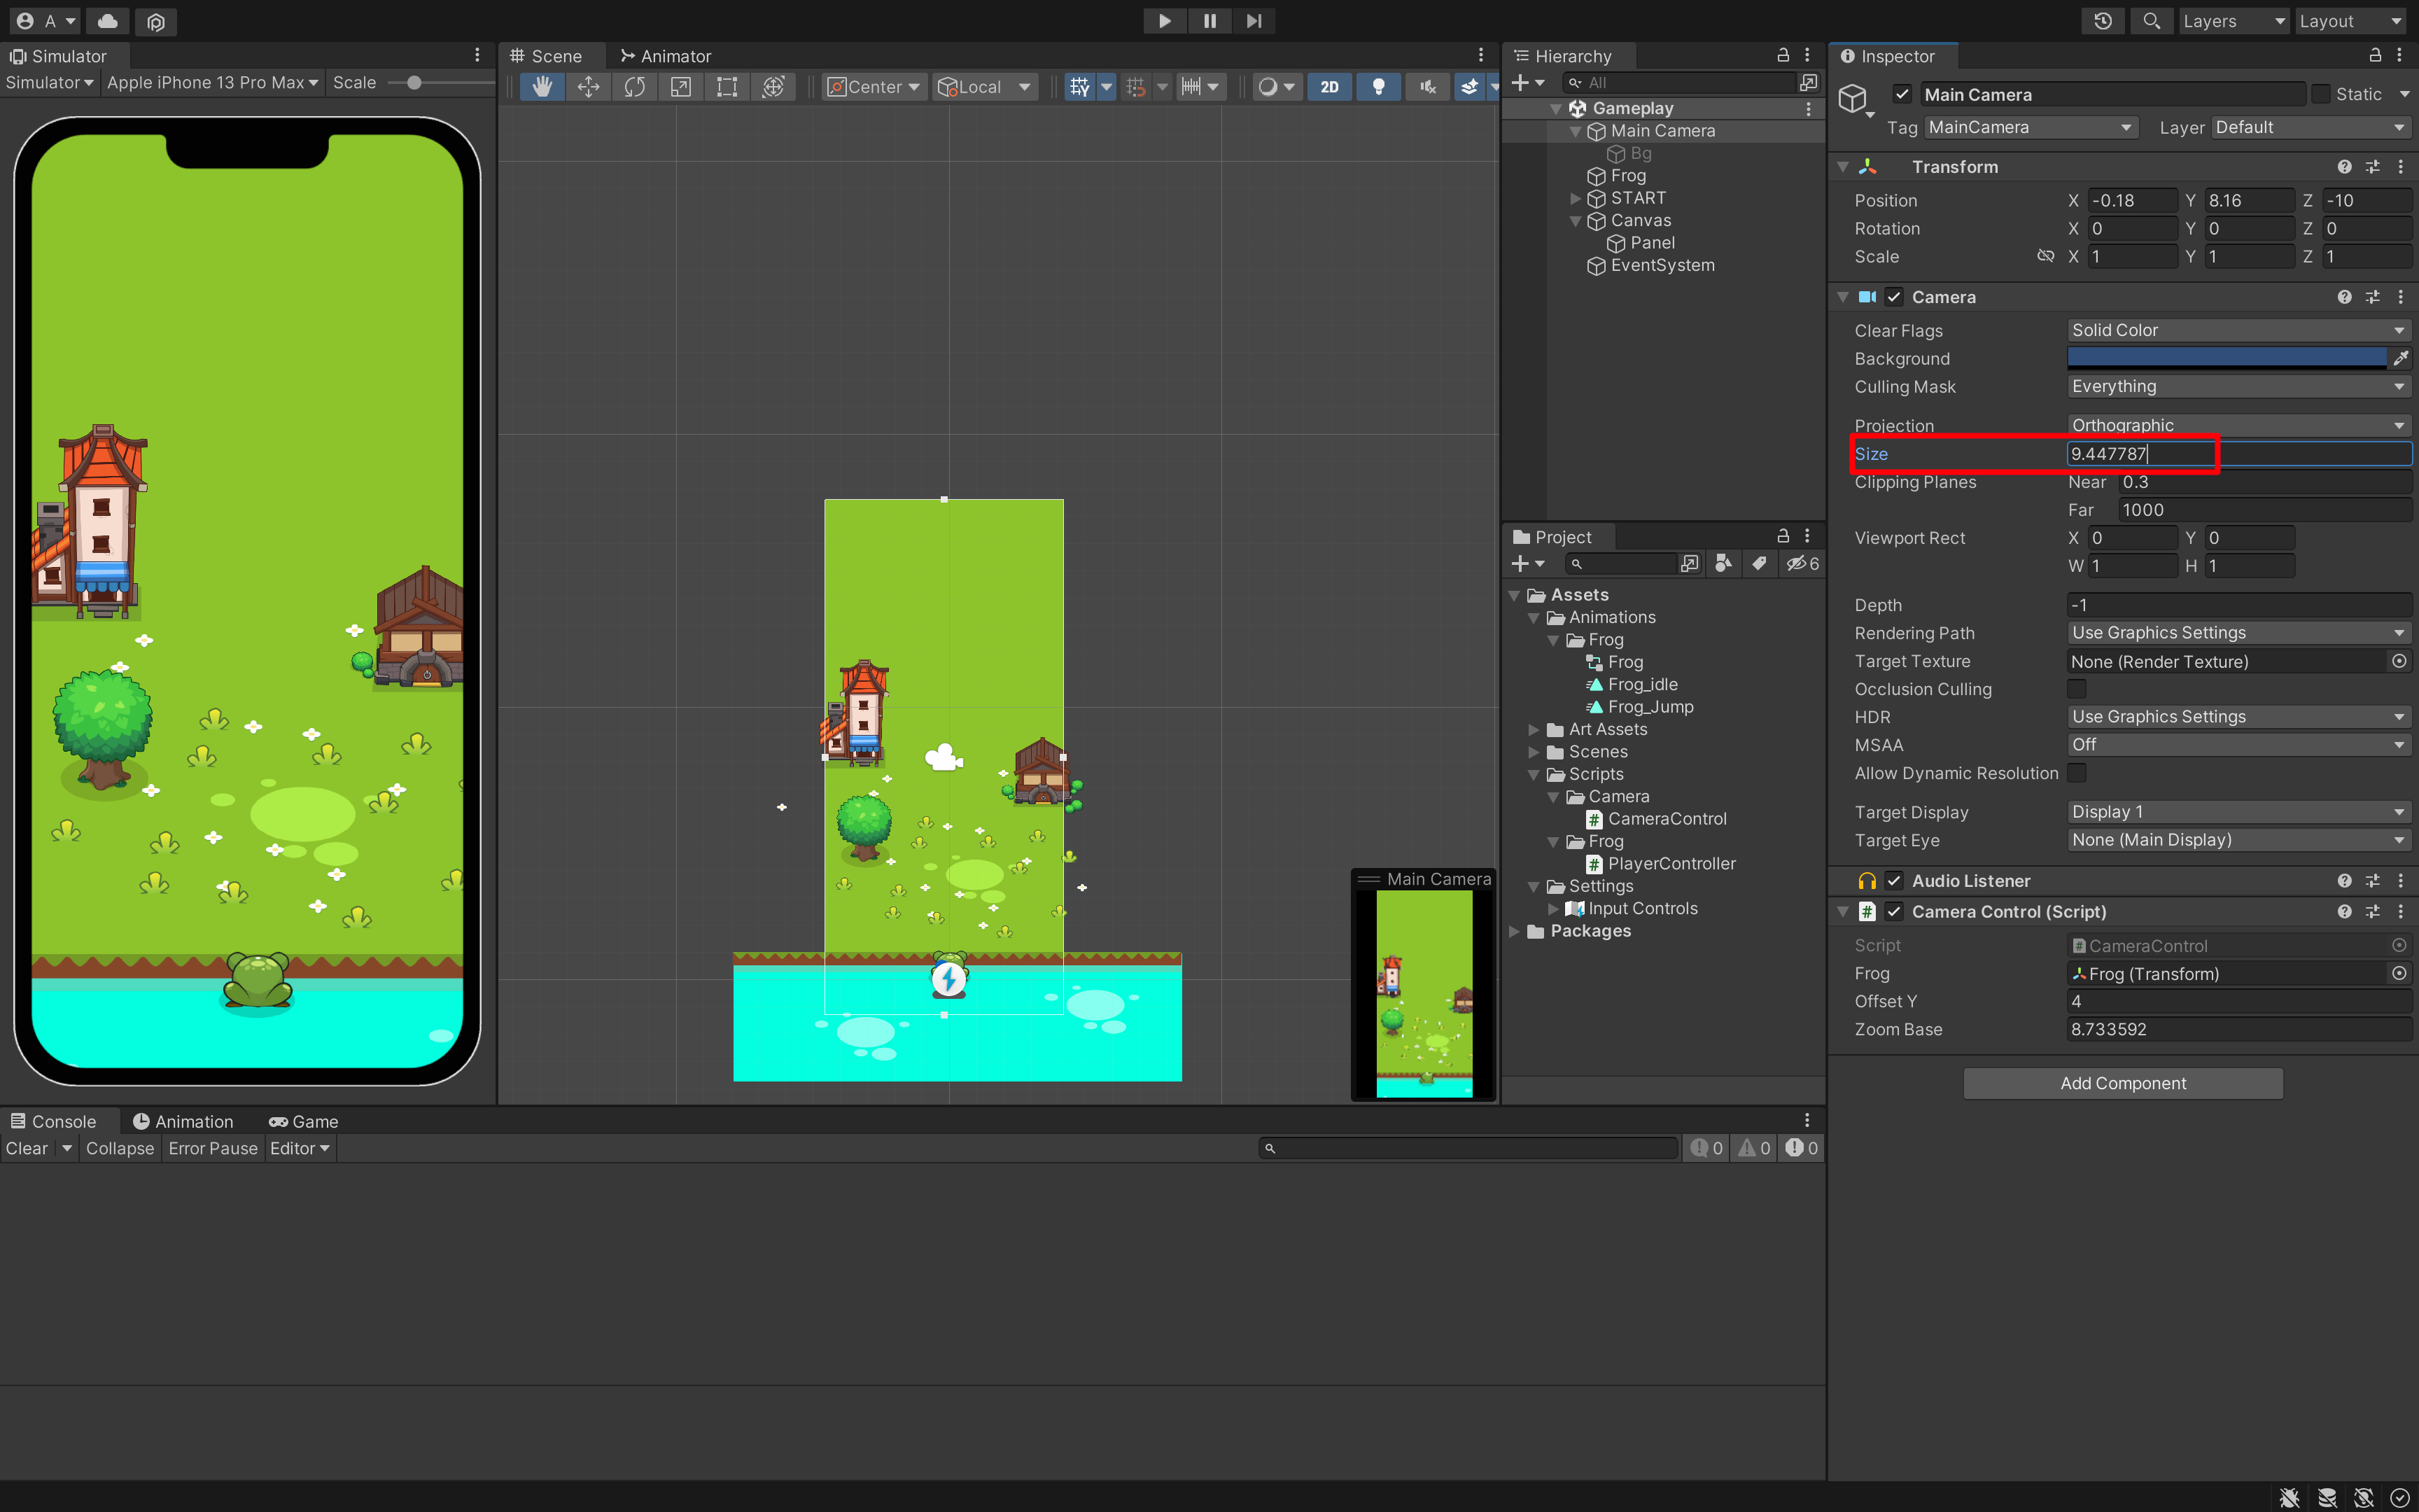
Task: Open the Target Display dropdown
Action: (x=2239, y=812)
